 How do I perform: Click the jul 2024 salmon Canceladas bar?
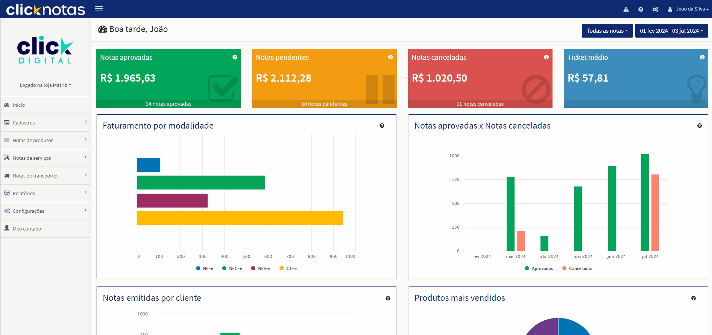click(655, 212)
